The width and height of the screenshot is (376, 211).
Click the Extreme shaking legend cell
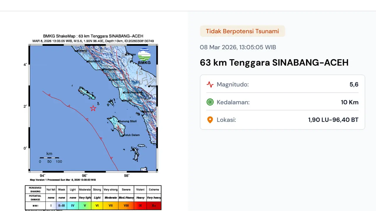154,190
